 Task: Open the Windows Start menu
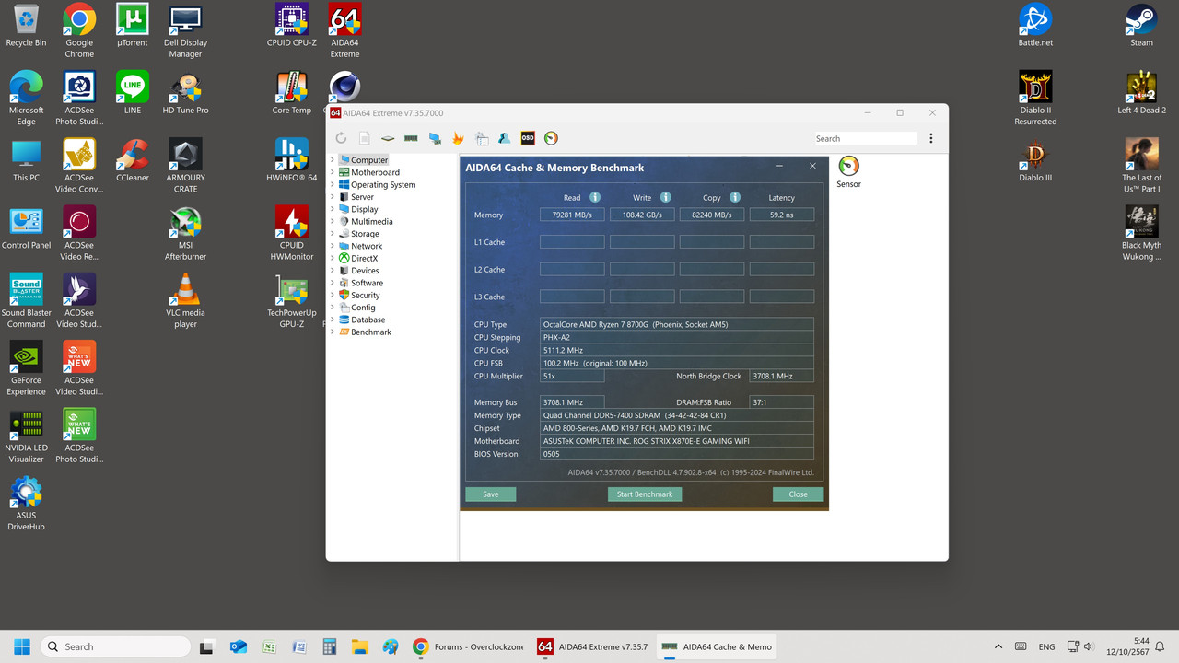coord(22,646)
